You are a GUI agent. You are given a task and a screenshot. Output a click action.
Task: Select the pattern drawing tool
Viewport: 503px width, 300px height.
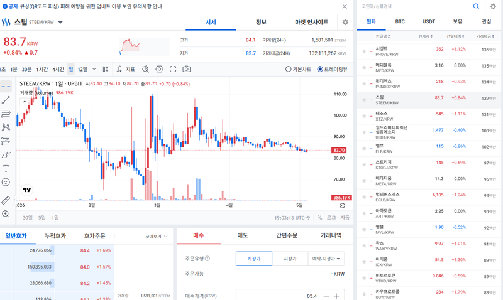(x=6, y=127)
